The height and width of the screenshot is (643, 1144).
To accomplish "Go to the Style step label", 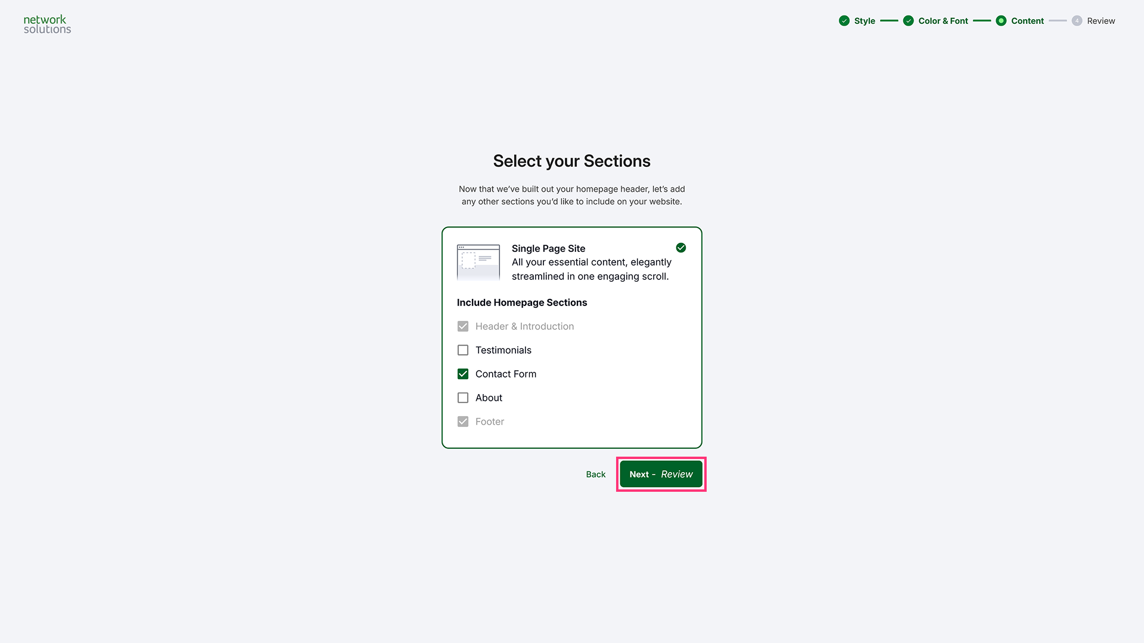I will (x=865, y=21).
